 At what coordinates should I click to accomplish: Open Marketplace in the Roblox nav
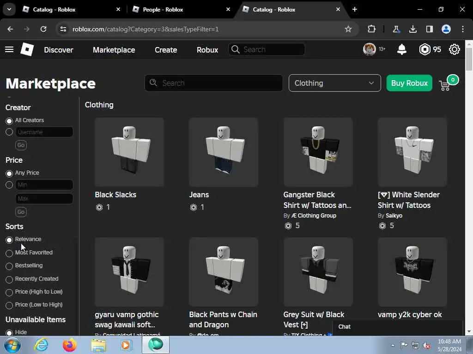point(114,50)
